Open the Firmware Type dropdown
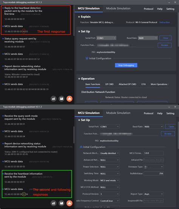The width and height of the screenshot is (179, 209). 154,167
